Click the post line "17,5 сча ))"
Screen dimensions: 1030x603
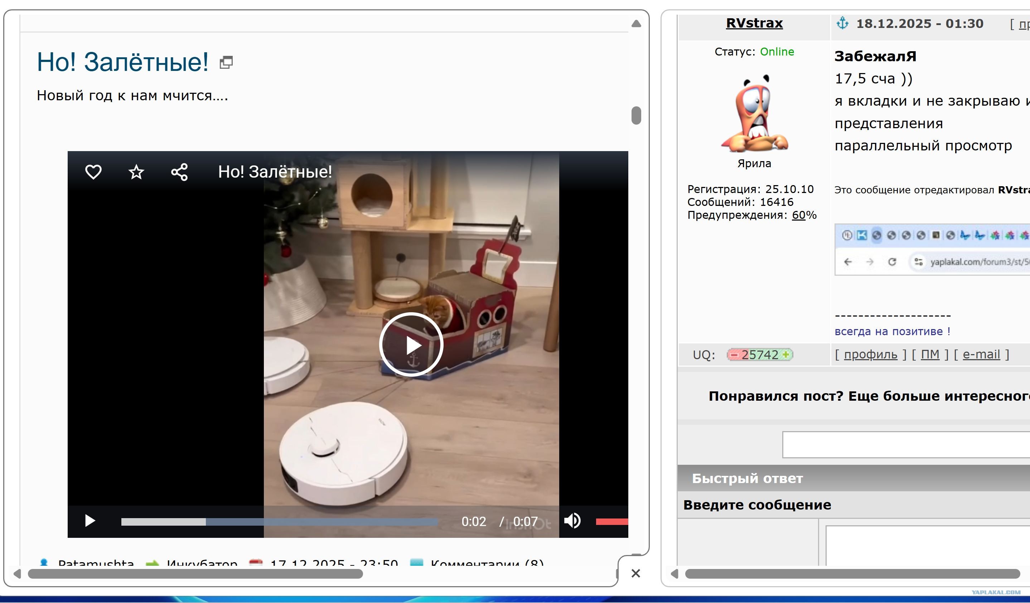tap(874, 78)
